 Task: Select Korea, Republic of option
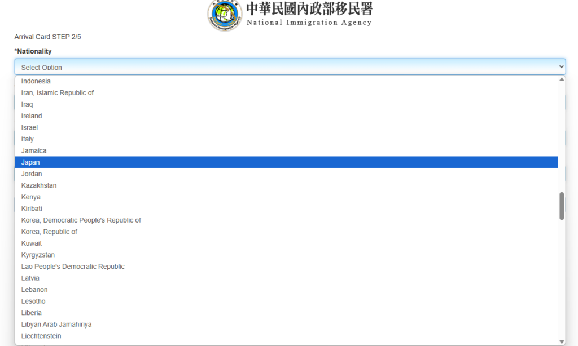point(49,232)
